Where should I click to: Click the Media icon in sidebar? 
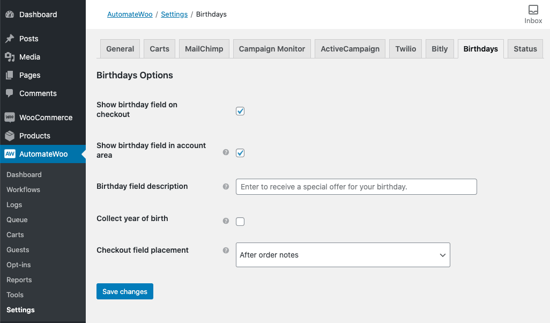10,57
